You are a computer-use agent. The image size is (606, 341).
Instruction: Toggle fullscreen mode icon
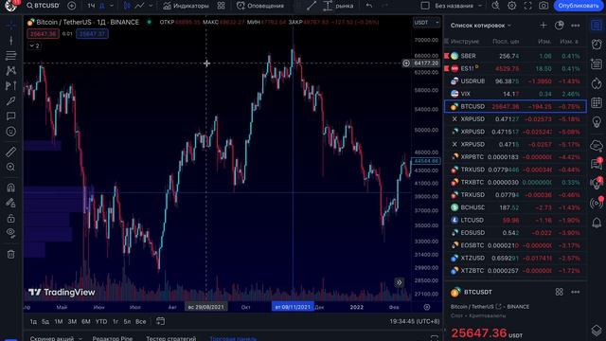click(x=527, y=6)
